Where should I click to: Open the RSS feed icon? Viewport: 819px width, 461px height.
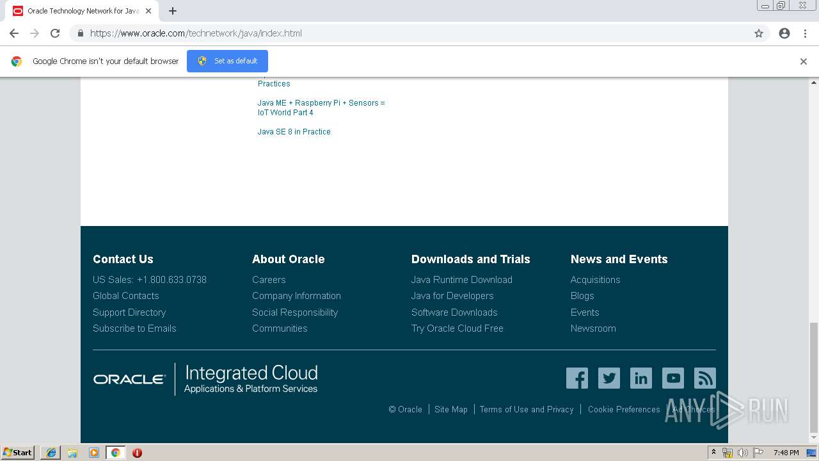coord(705,378)
